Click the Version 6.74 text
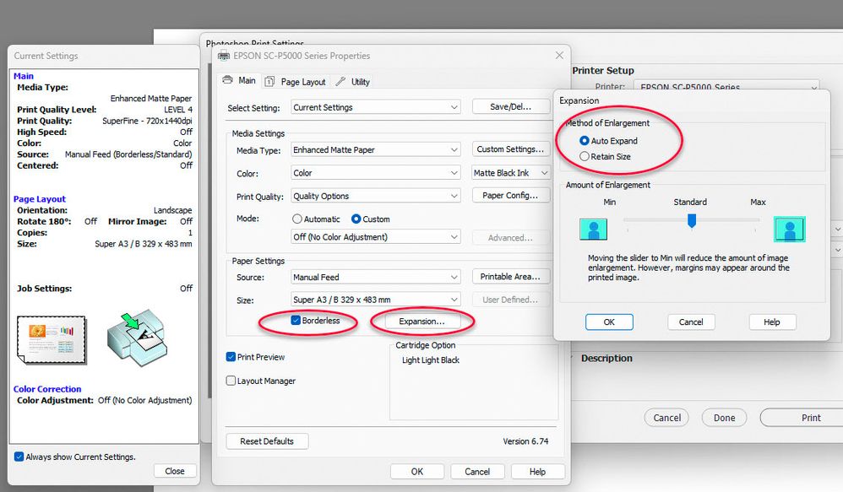The width and height of the screenshot is (843, 492). pos(525,441)
